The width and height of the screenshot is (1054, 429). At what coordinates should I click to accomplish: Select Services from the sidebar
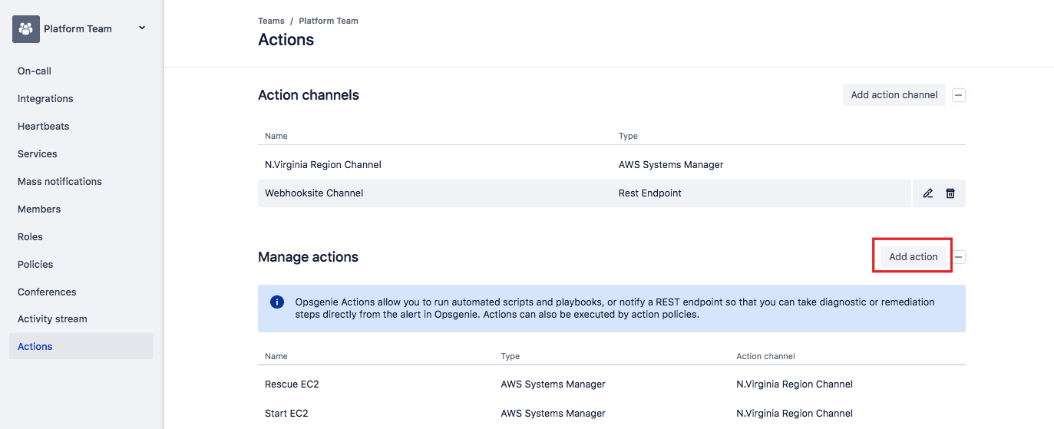coord(38,153)
